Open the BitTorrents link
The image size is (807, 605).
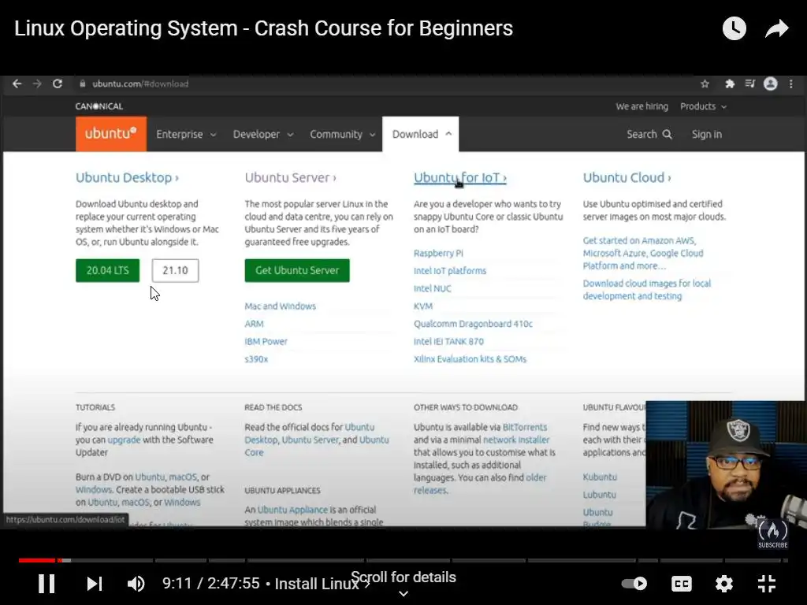click(x=524, y=428)
